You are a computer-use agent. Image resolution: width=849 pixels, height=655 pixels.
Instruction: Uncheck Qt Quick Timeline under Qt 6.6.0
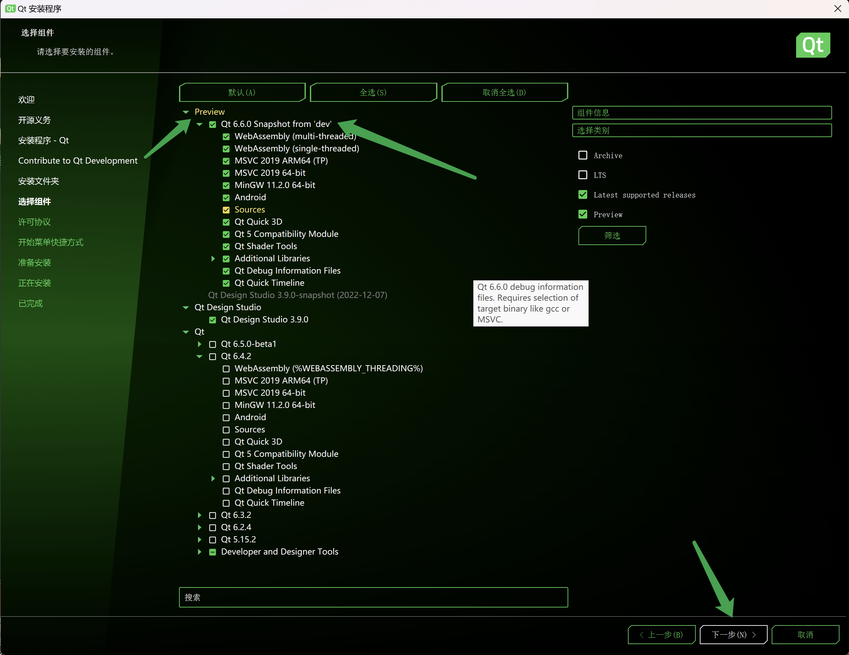226,283
